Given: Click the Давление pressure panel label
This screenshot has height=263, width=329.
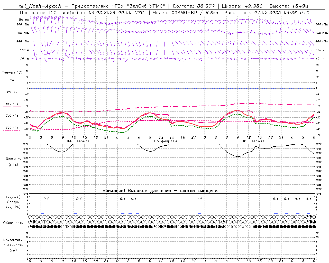Looking at the screenshot, I should 13,159.
